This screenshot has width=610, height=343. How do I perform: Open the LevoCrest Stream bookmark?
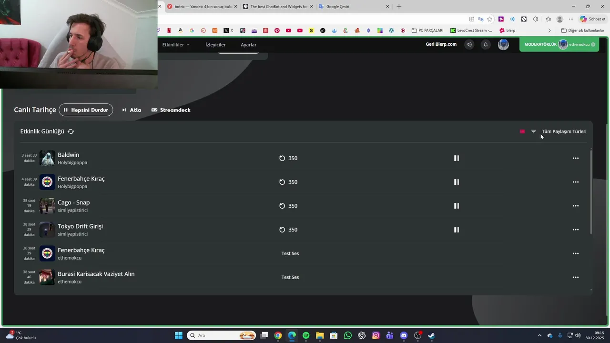pos(471,30)
